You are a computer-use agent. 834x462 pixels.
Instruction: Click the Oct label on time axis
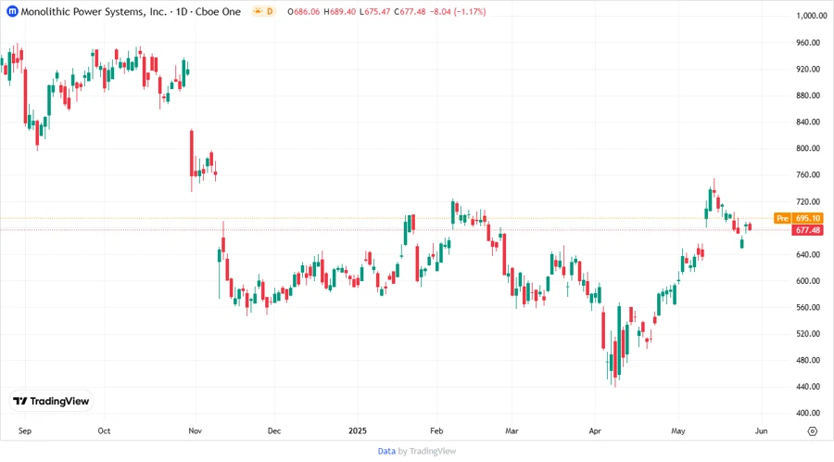(x=104, y=430)
